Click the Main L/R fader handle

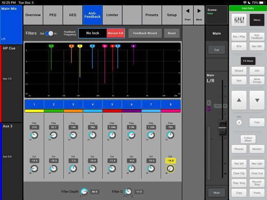point(222,127)
